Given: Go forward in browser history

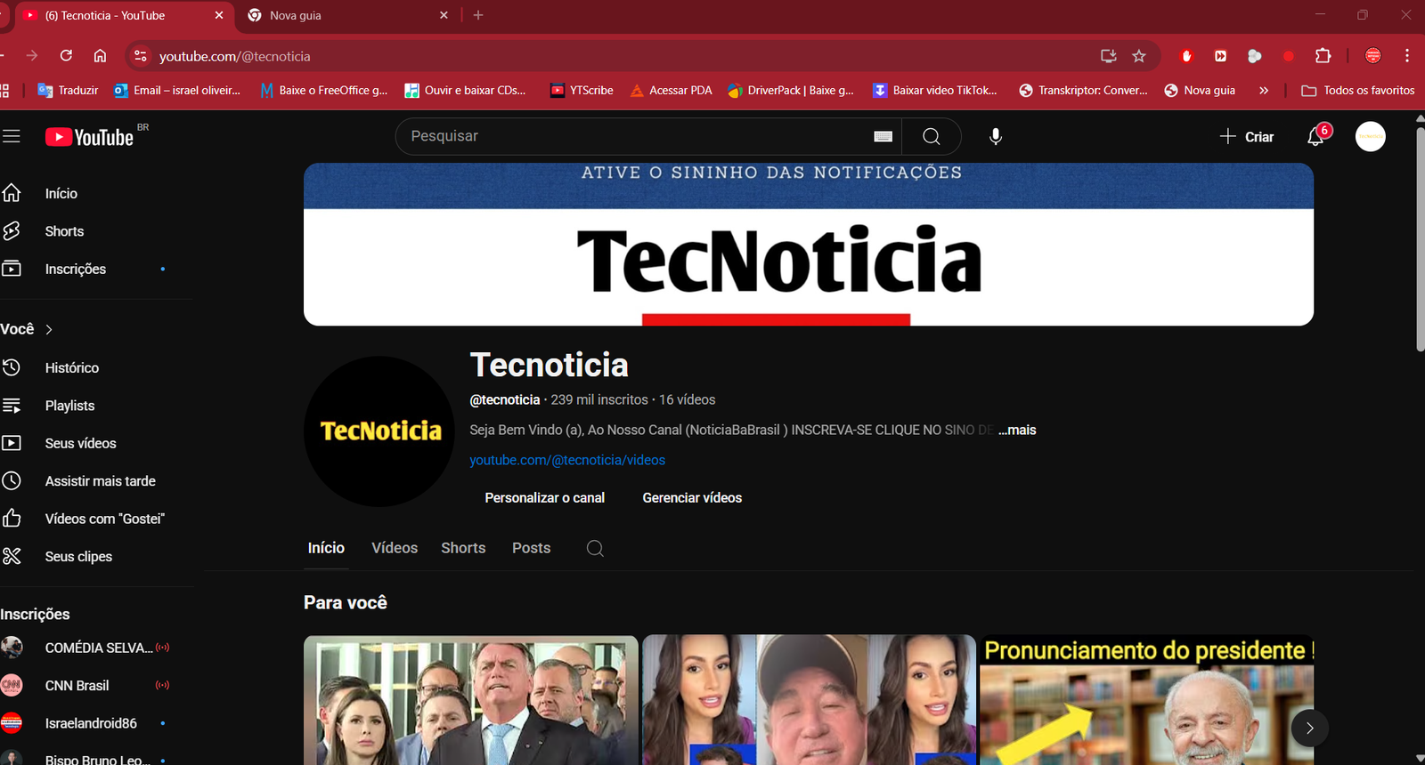Looking at the screenshot, I should (x=32, y=56).
